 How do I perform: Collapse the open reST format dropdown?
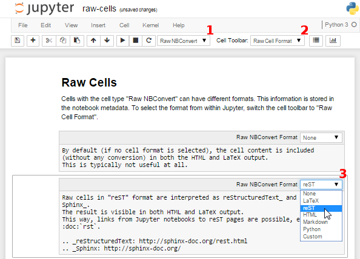coord(321,185)
